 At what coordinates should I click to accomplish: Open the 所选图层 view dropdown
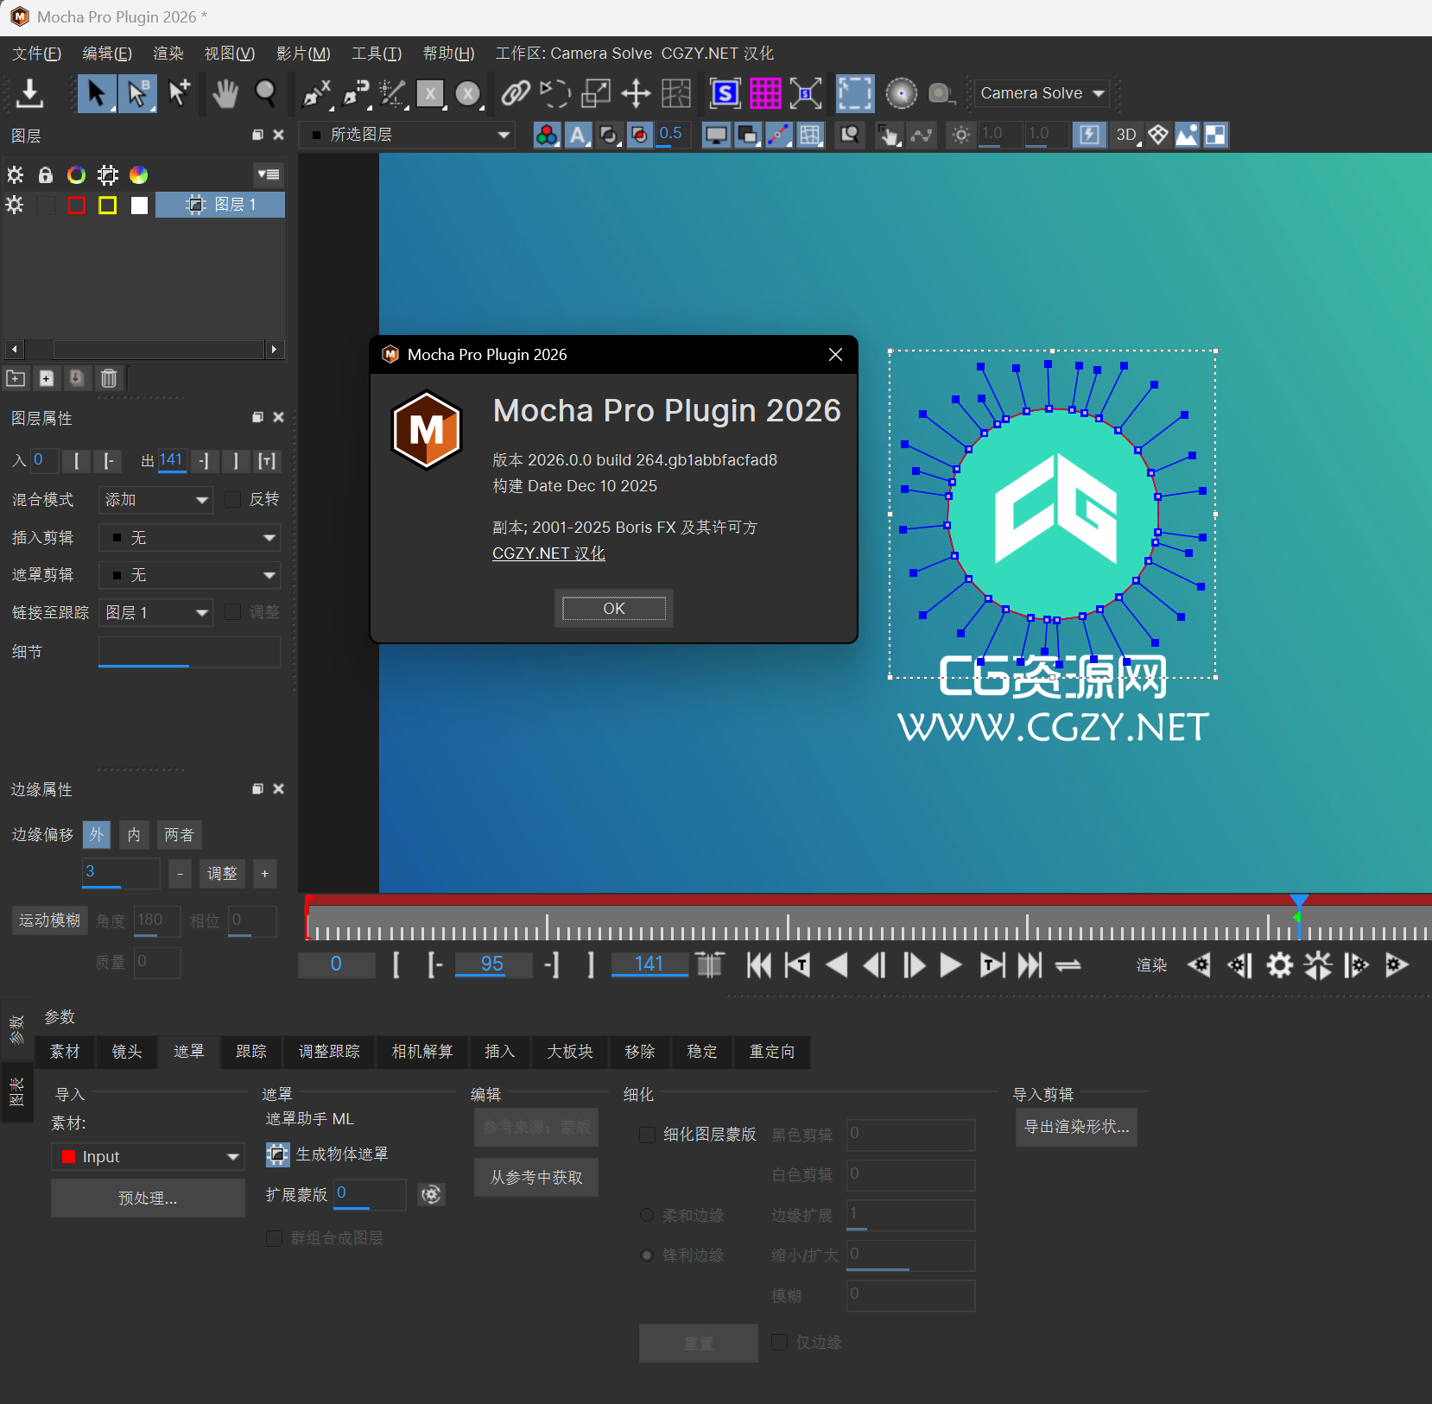408,135
